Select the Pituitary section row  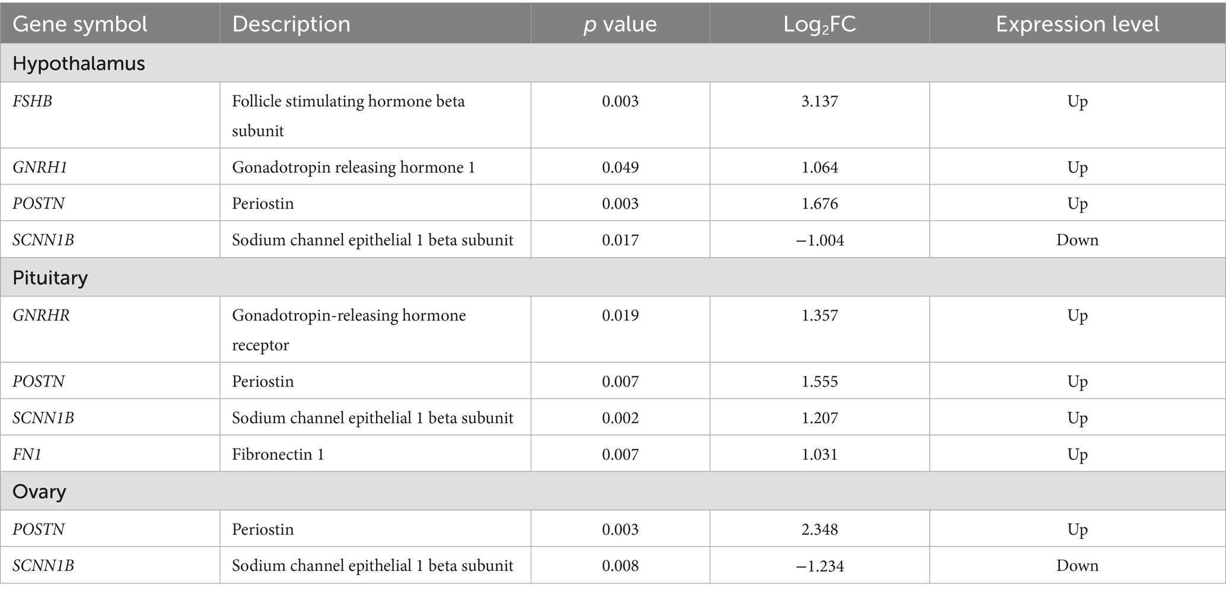(50, 277)
